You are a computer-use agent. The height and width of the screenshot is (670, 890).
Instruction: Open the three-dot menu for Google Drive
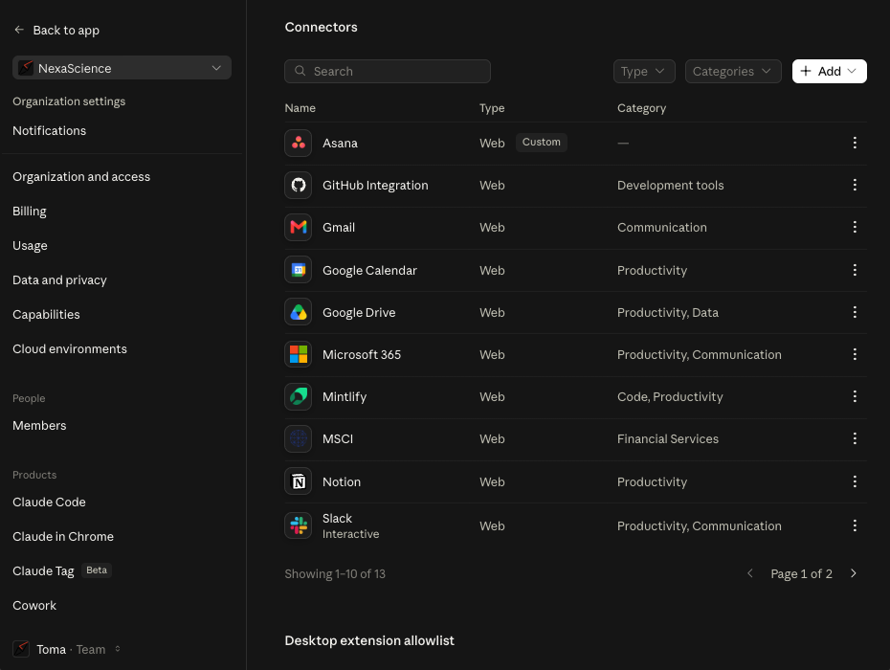click(x=855, y=312)
